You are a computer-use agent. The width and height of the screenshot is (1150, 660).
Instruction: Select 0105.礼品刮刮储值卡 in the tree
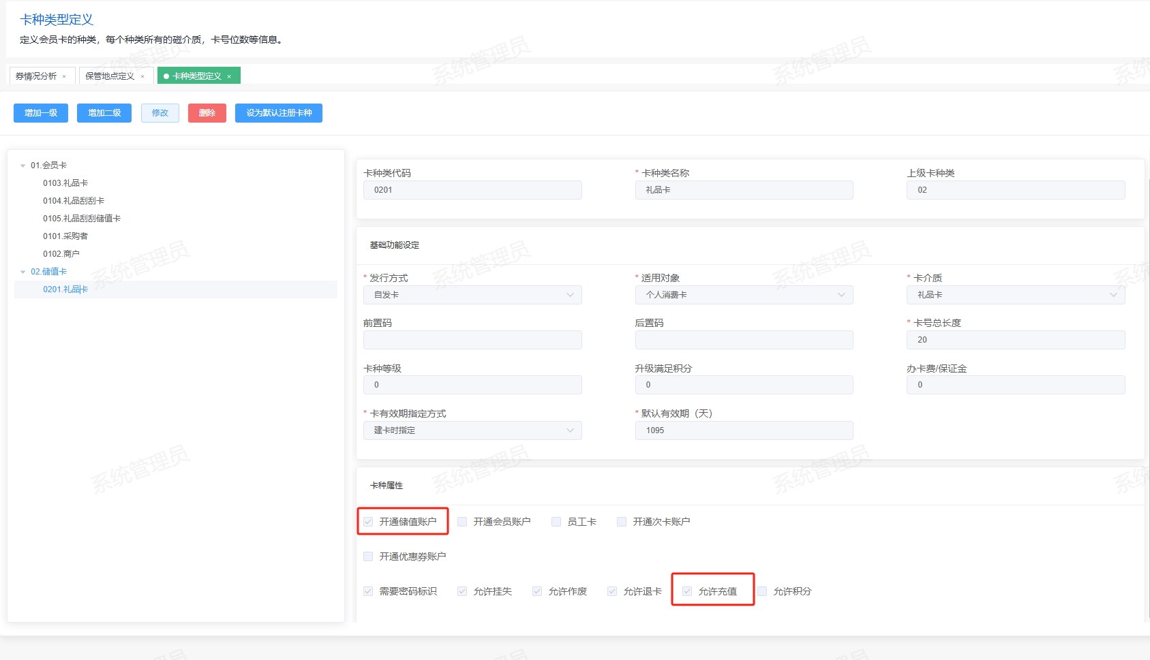coord(82,219)
